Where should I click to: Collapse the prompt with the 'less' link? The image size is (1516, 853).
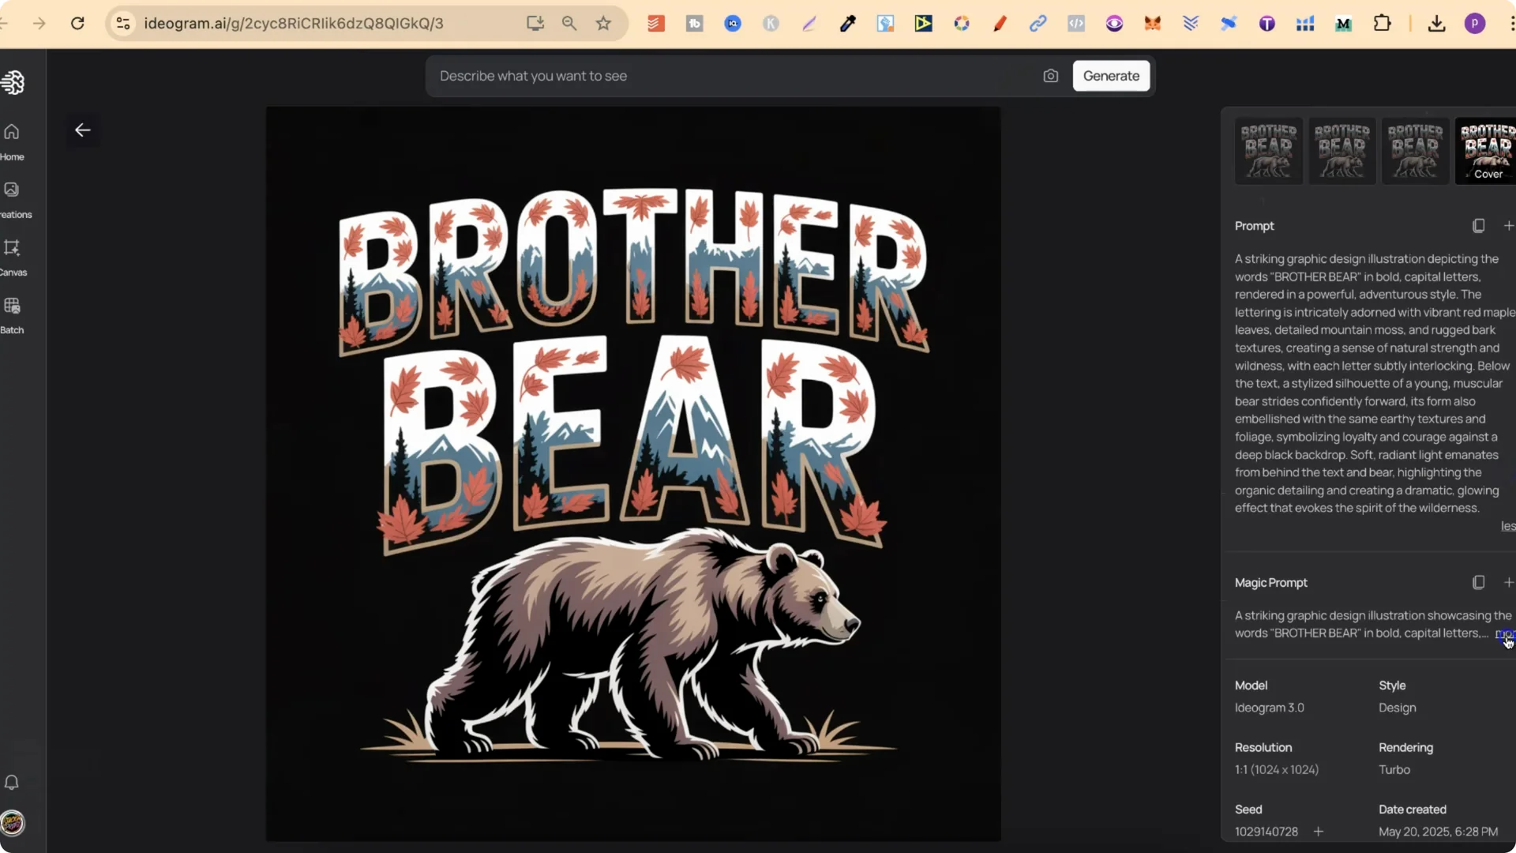pyautogui.click(x=1507, y=526)
